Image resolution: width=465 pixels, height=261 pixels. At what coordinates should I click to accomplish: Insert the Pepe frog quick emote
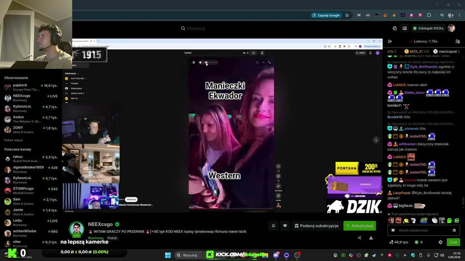pyautogui.click(x=424, y=220)
